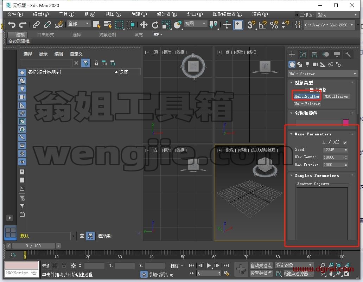This screenshot has height=282, width=363.
Task: Click the Undo arrow in the toolbar
Action: coord(11,25)
